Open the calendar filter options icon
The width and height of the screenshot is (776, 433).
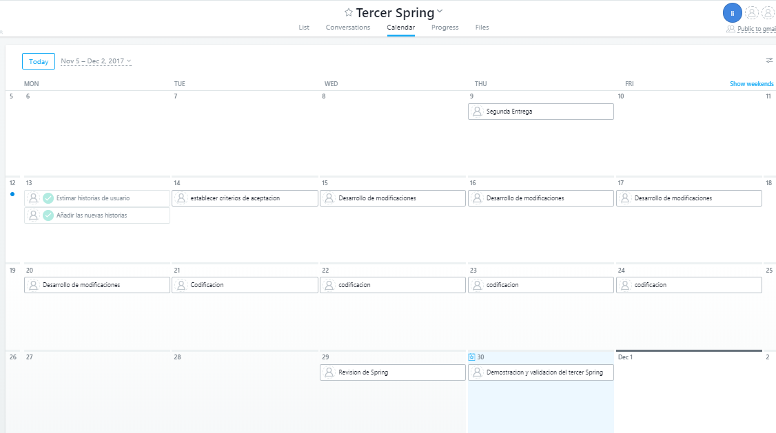click(769, 61)
